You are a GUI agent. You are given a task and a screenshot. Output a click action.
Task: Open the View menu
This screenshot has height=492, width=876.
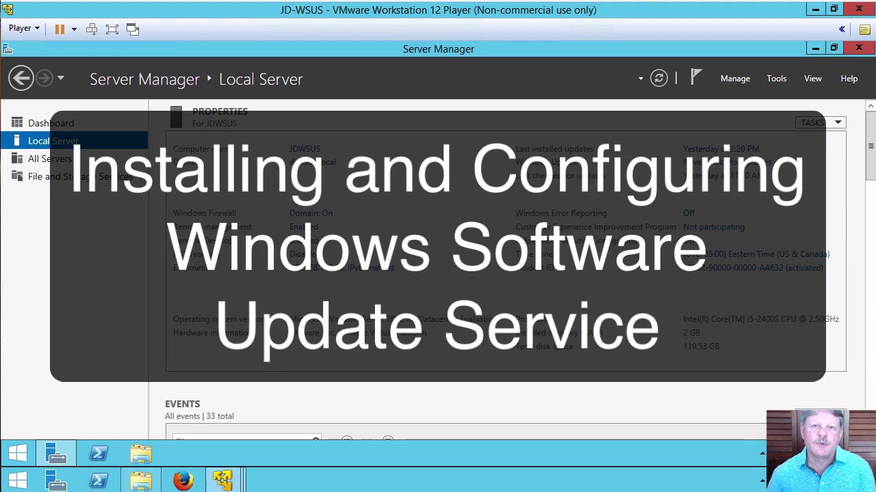(813, 79)
